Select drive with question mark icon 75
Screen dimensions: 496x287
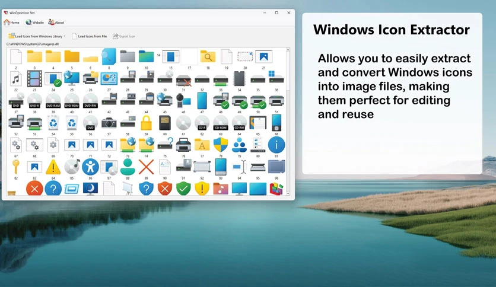[165, 145]
